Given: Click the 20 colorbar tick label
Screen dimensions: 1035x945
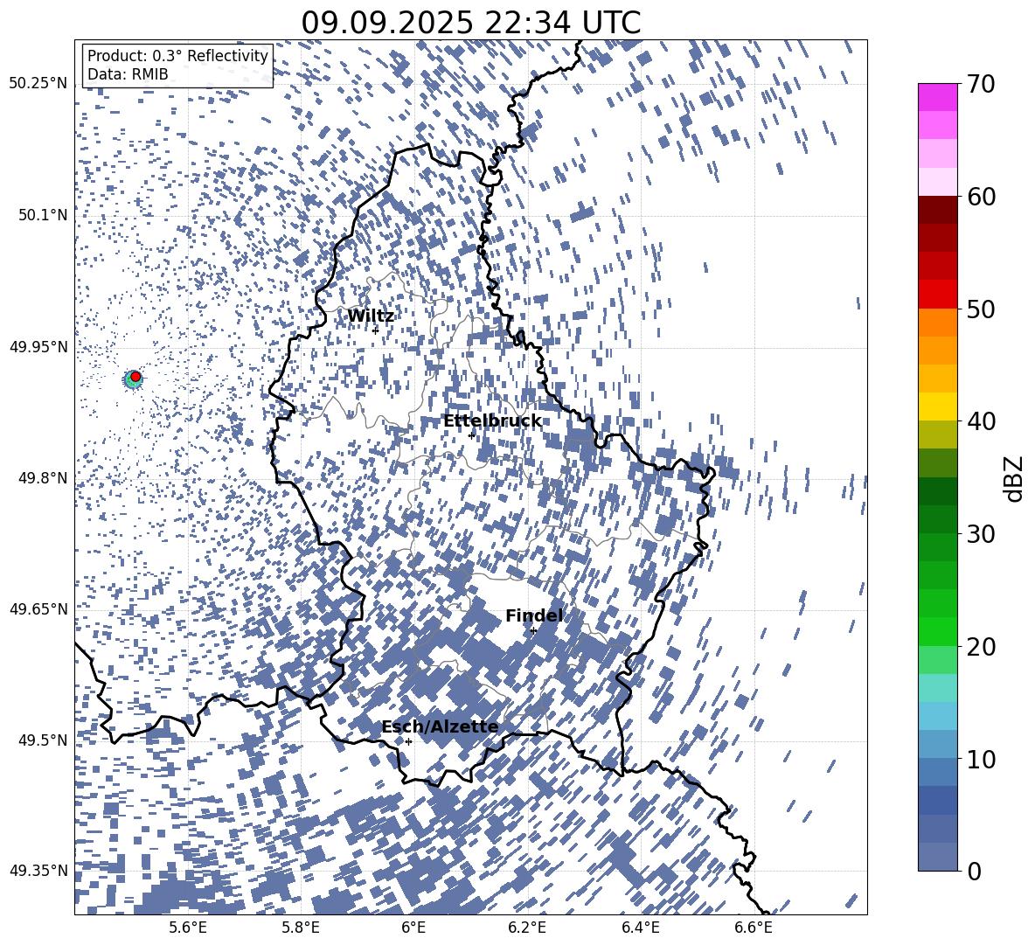Looking at the screenshot, I should [980, 646].
